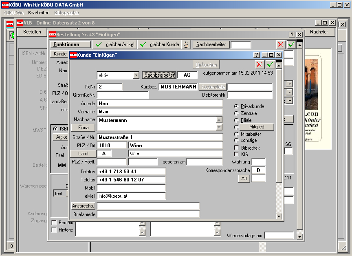Click the Umbuchen button
Image resolution: width=352 pixels, height=256 pixels.
pyautogui.click(x=206, y=65)
